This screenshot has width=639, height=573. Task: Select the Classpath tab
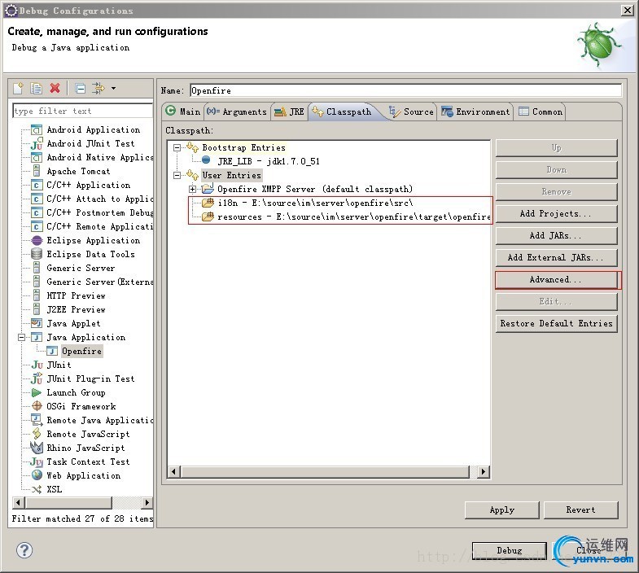342,112
